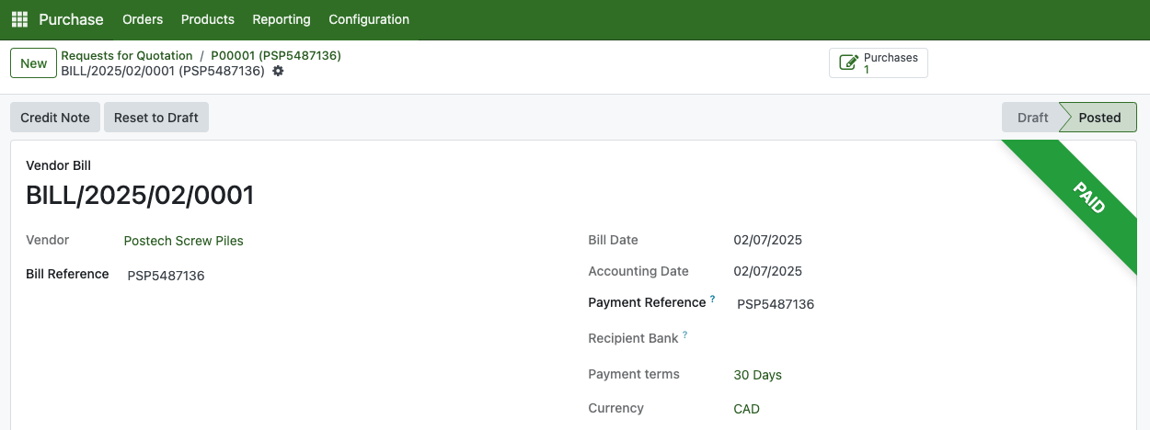Screen dimensions: 1150x430
Task: Expand the Configuration menu
Action: point(369,19)
